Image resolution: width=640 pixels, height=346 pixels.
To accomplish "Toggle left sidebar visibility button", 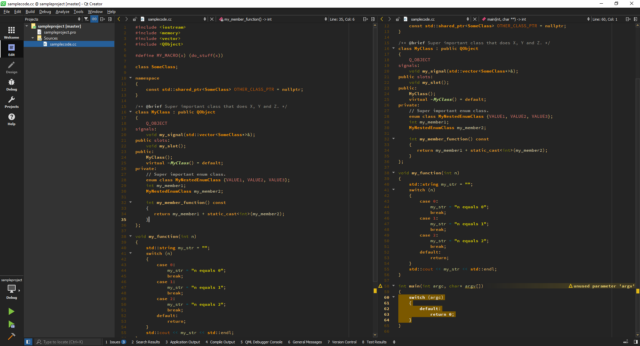I will [28, 342].
